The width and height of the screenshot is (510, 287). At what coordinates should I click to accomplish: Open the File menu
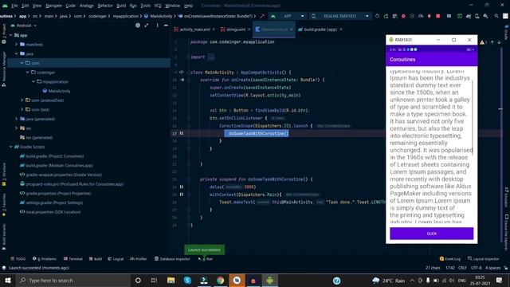pos(14,6)
